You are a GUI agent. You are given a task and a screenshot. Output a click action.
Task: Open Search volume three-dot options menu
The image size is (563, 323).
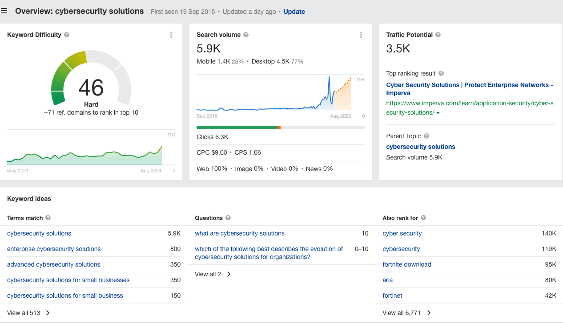coord(361,35)
